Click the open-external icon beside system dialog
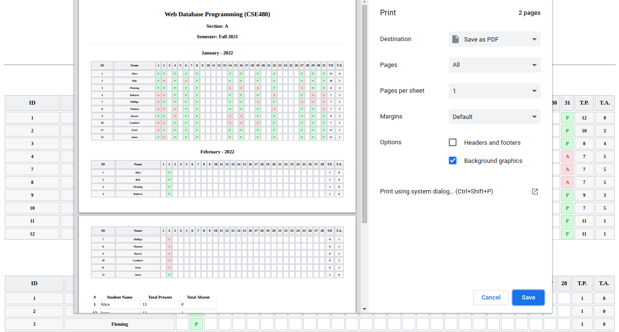Screen dimensions: 619x332 [535, 192]
